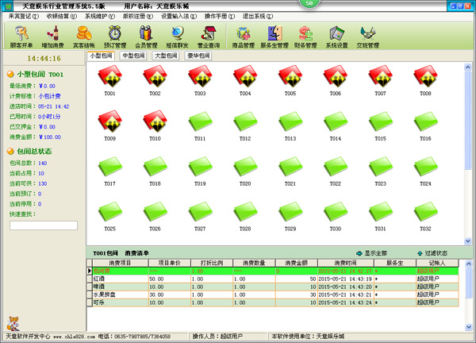Click the 宾客结帐 checkout icon
476x343 pixels.
[83, 36]
